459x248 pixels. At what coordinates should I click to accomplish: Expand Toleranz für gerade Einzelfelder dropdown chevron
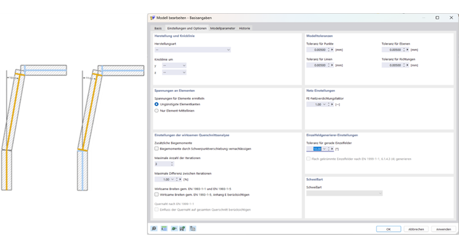324,149
